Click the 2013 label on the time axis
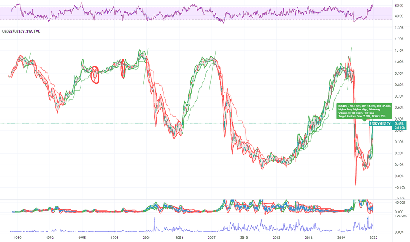Image resolution: width=410 pixels, height=242 pixels. [276, 238]
